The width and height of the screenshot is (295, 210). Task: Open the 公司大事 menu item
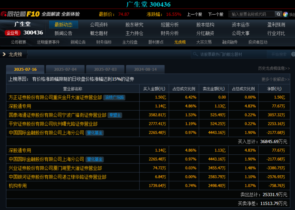coord(241,33)
